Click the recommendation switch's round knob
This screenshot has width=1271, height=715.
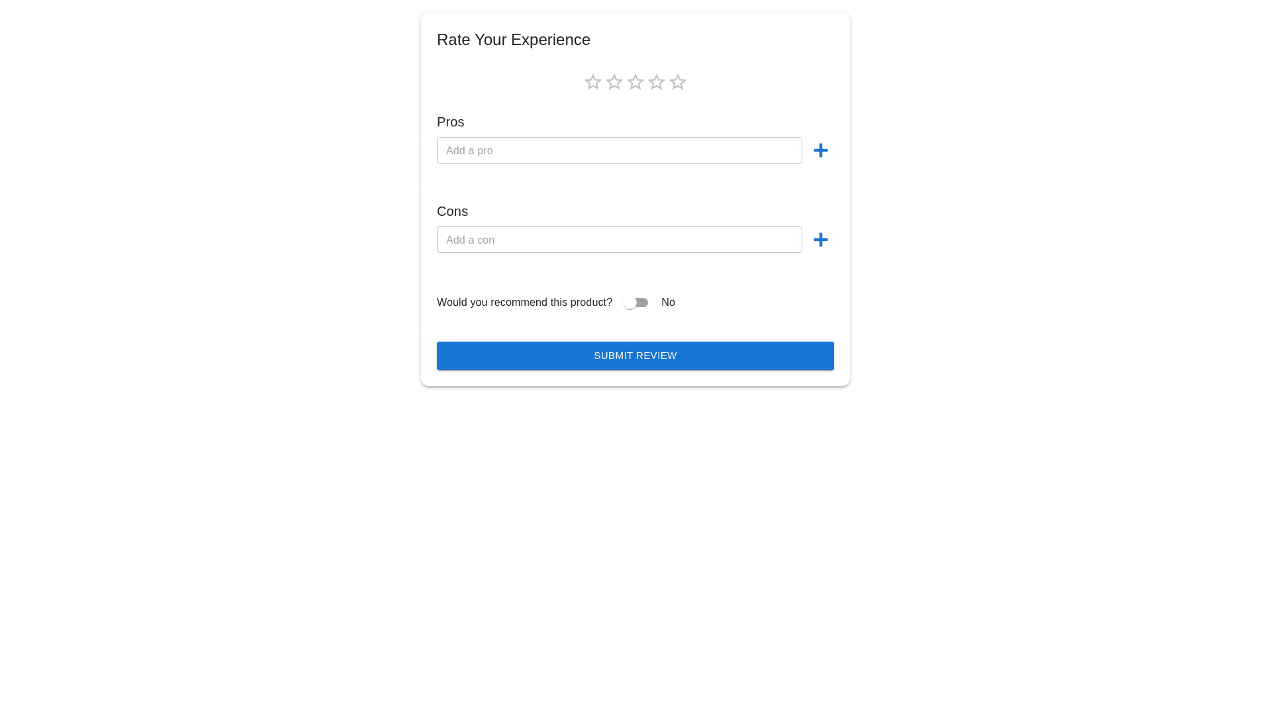click(630, 303)
